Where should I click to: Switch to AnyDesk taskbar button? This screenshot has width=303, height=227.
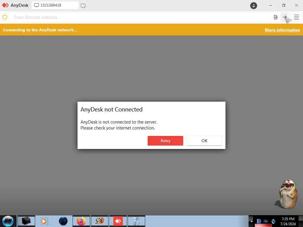(x=118, y=221)
